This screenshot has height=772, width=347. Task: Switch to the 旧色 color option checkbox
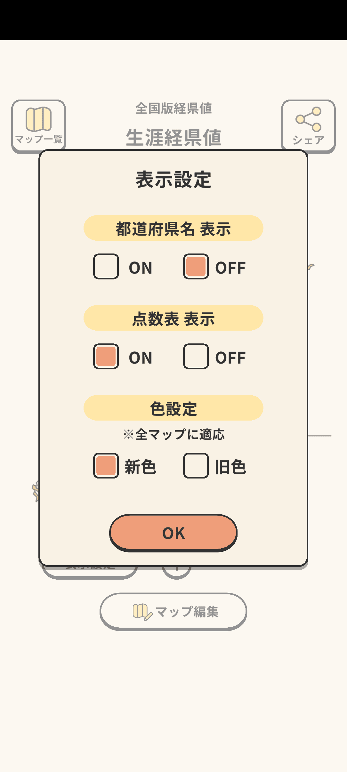pyautogui.click(x=196, y=466)
